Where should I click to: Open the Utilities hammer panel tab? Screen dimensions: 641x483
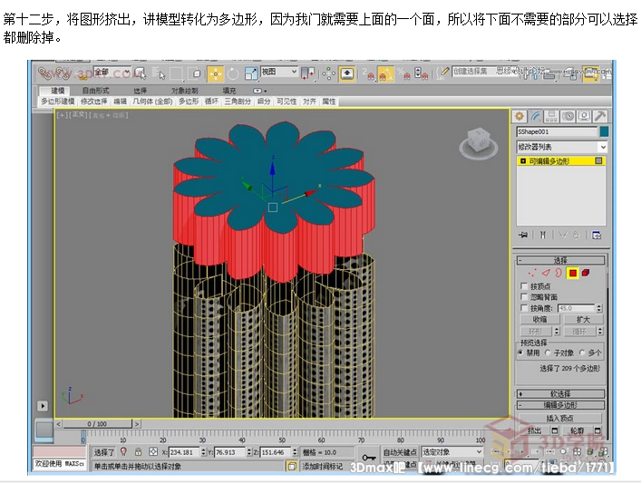point(599,117)
